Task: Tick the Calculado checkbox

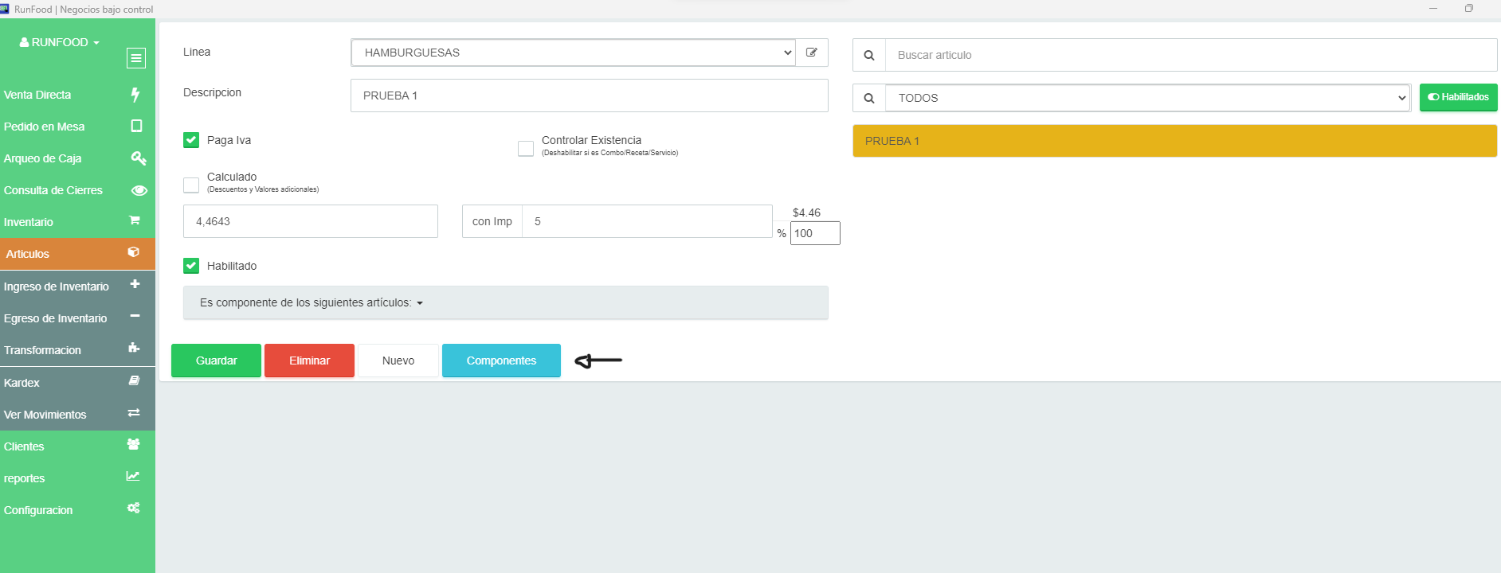Action: [x=191, y=185]
